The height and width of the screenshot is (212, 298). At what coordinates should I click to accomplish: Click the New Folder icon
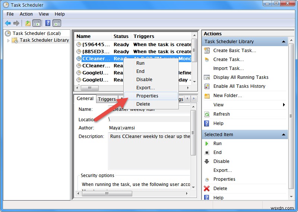click(207, 96)
